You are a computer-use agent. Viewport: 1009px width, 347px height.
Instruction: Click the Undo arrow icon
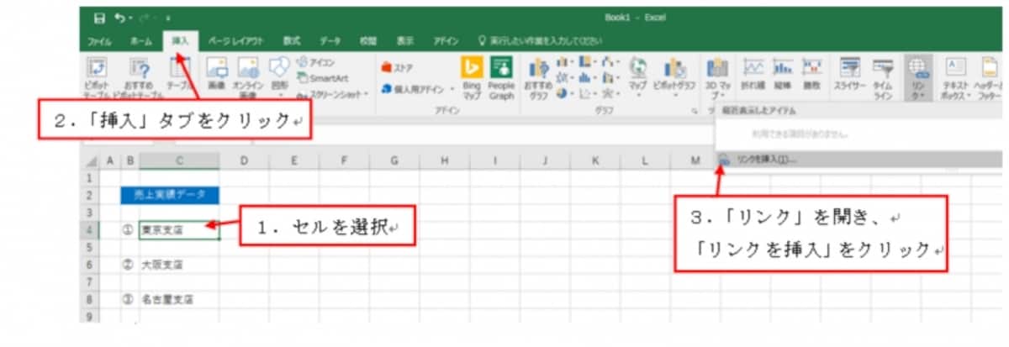[120, 18]
